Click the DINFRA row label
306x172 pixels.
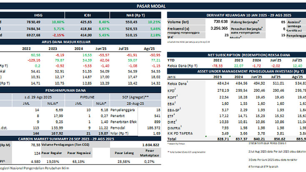[174, 128]
